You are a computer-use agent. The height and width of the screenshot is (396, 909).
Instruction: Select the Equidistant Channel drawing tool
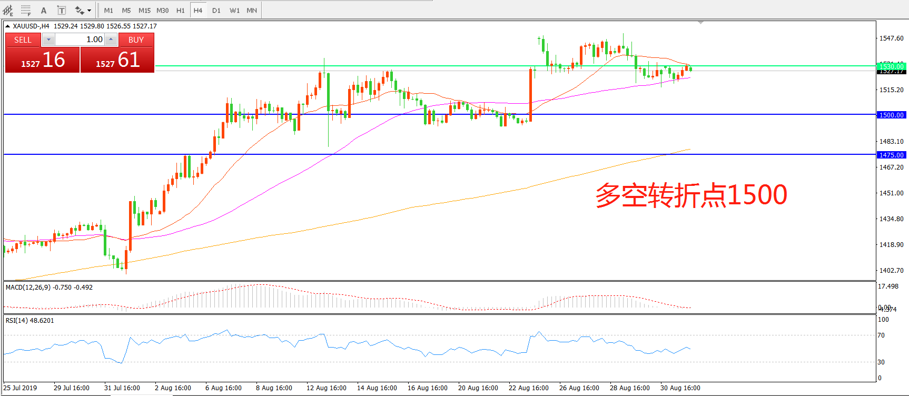[x=8, y=10]
